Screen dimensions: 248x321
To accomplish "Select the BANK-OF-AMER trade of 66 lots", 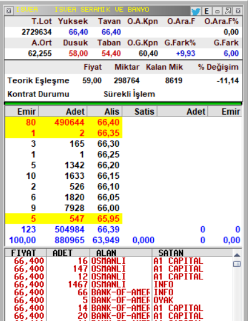I will (119, 292).
